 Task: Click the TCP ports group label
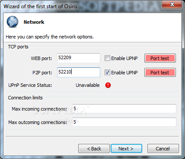[18, 47]
